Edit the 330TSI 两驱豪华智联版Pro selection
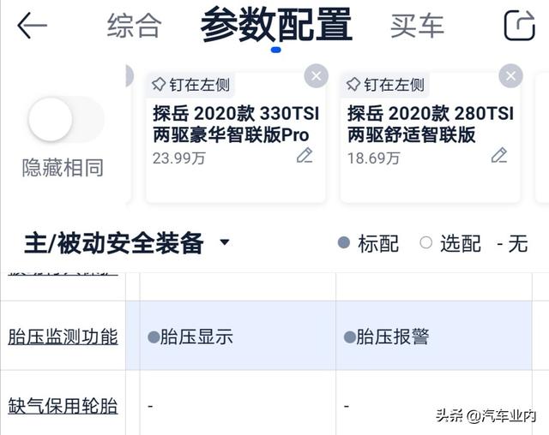 point(305,155)
